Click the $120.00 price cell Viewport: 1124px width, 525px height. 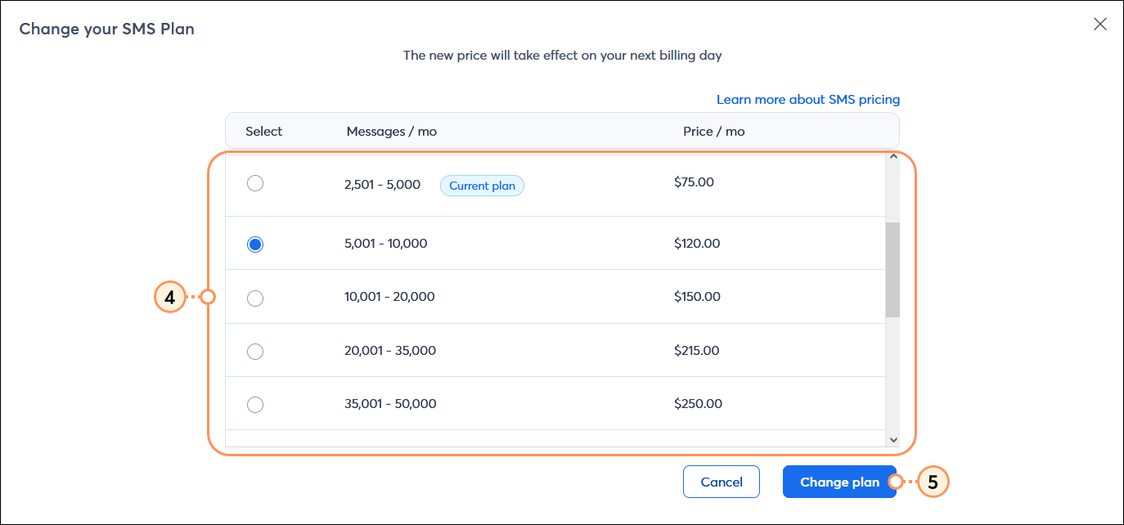tap(697, 244)
